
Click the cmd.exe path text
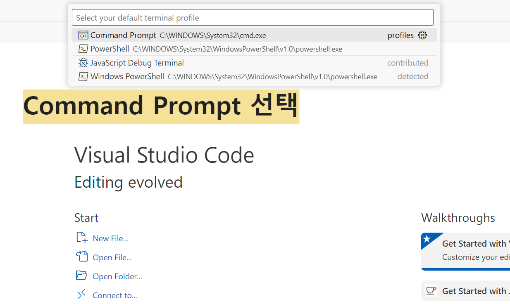[213, 36]
